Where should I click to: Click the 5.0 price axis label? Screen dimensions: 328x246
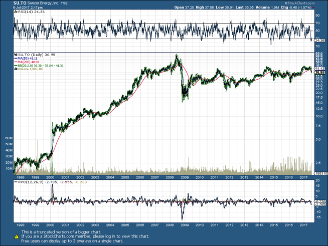tap(318, 139)
